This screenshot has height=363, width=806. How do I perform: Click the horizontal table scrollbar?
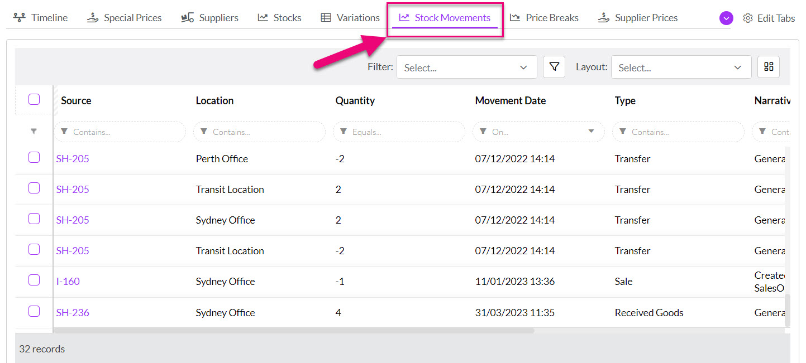point(294,331)
